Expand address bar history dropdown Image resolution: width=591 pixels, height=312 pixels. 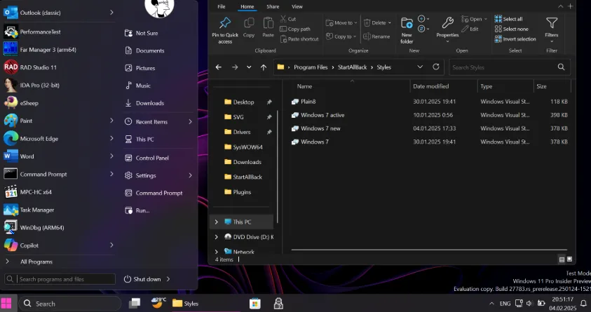pos(420,67)
